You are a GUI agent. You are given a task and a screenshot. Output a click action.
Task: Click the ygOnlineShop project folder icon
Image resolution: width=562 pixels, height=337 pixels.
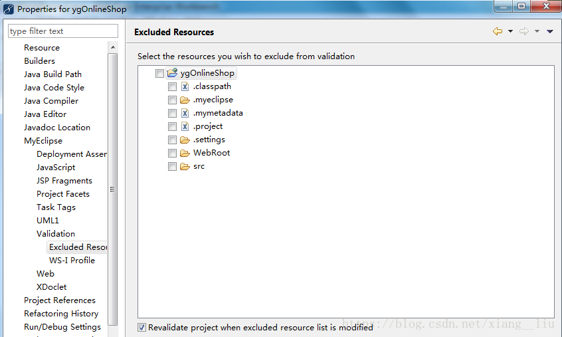pyautogui.click(x=173, y=73)
